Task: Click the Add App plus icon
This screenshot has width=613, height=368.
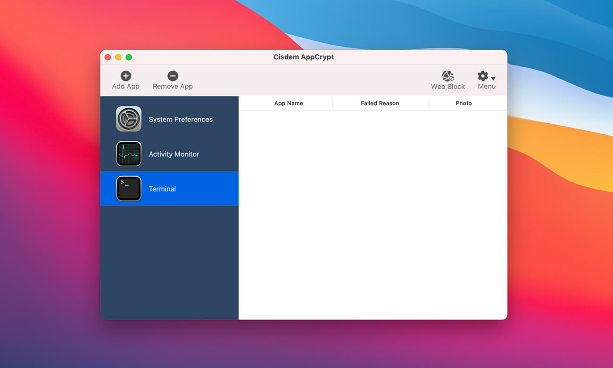Action: point(125,76)
